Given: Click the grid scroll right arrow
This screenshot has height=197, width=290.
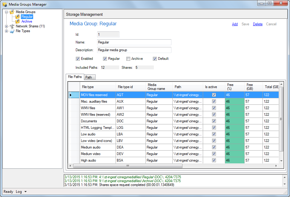Looking at the screenshot, I should tap(276, 166).
